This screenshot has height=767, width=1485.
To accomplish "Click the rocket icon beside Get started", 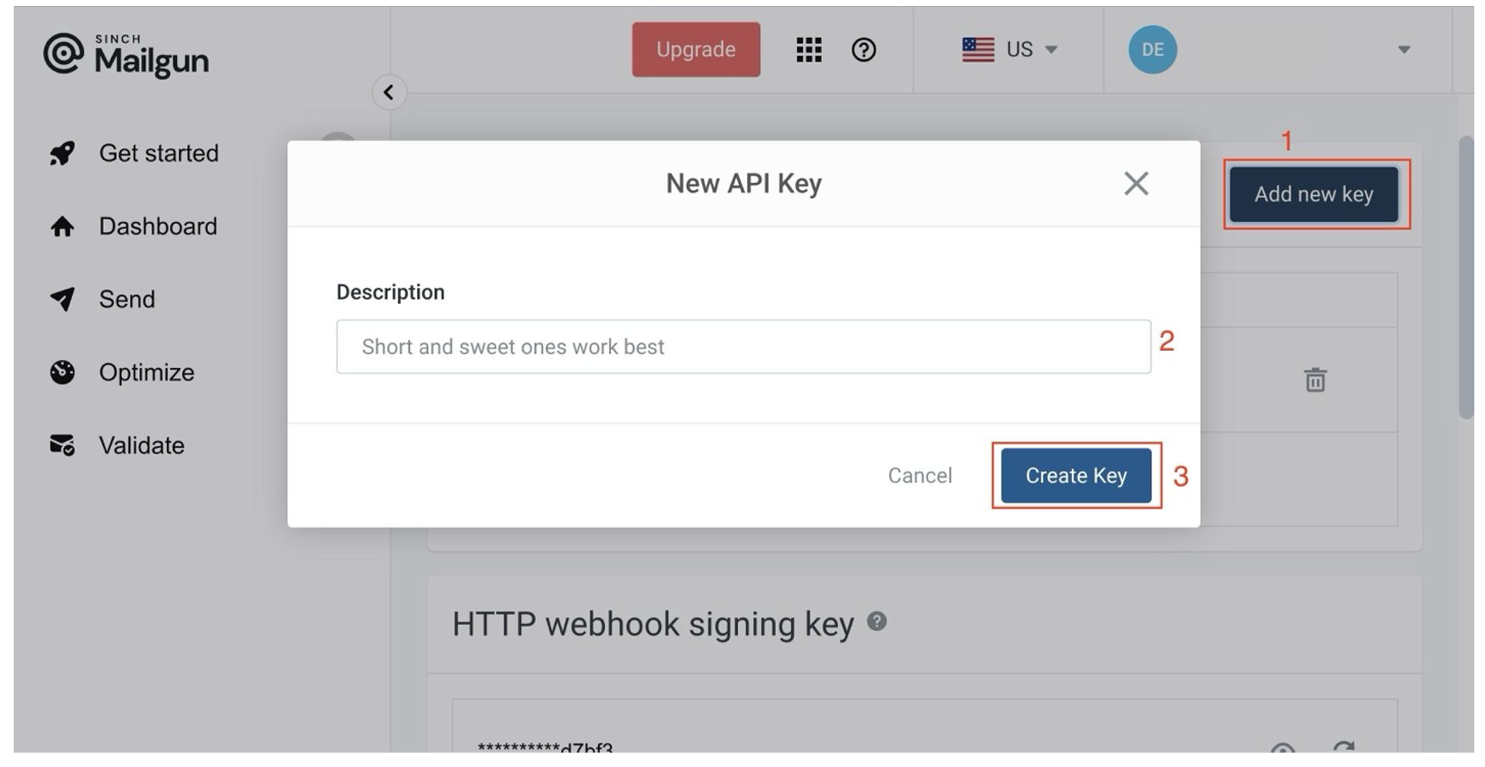I will (62, 153).
